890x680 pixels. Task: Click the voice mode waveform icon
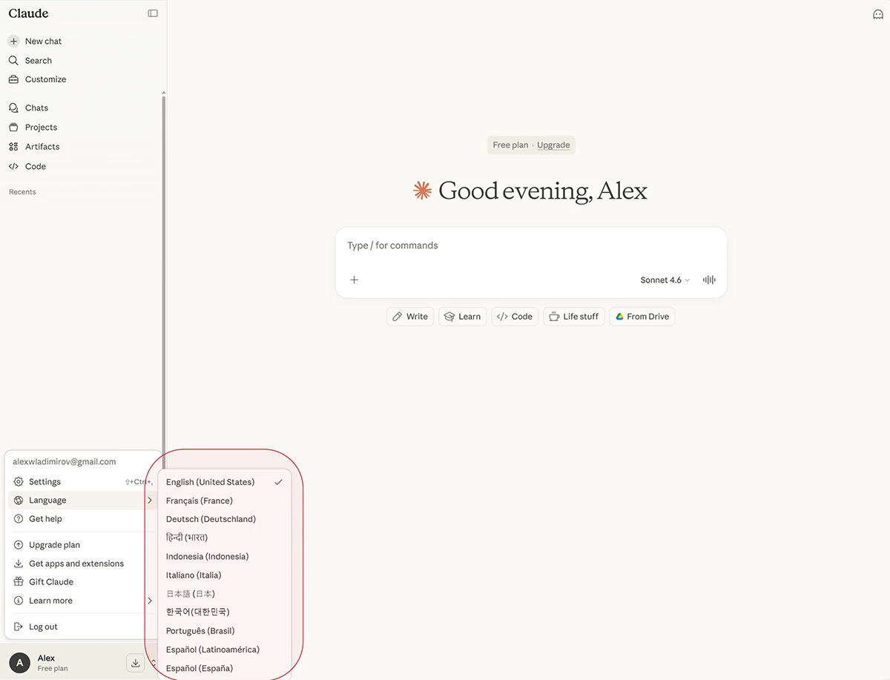(x=709, y=280)
